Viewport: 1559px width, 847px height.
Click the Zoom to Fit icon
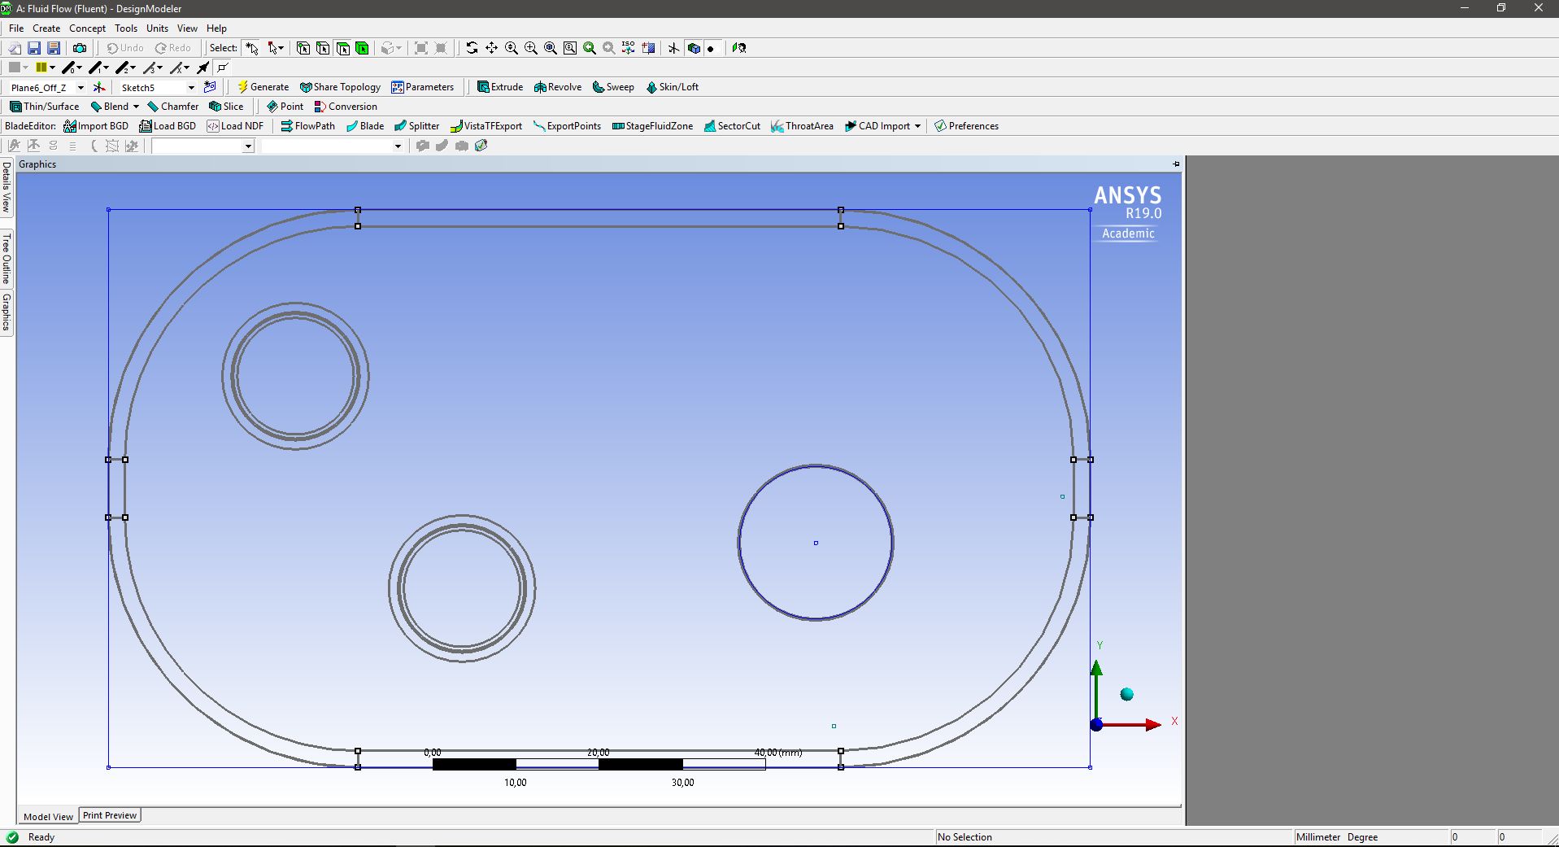point(551,48)
